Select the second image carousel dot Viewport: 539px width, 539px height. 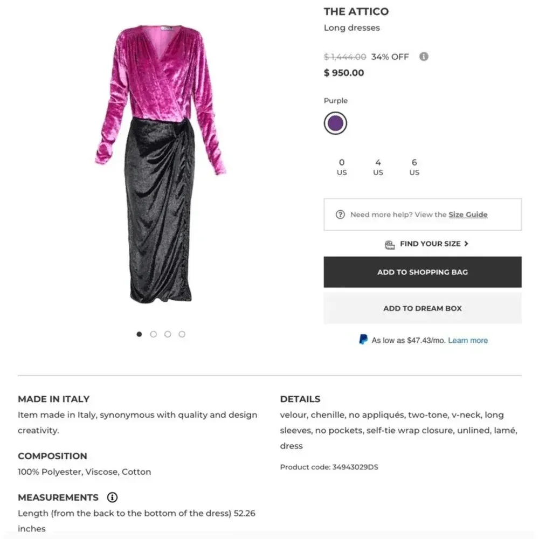tap(154, 334)
